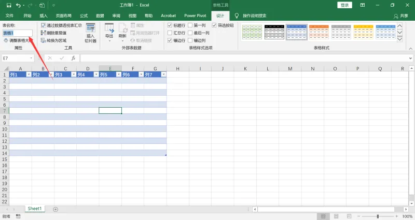Switch to the 页面布局 tab
This screenshot has height=220, width=415.
[x=63, y=16]
